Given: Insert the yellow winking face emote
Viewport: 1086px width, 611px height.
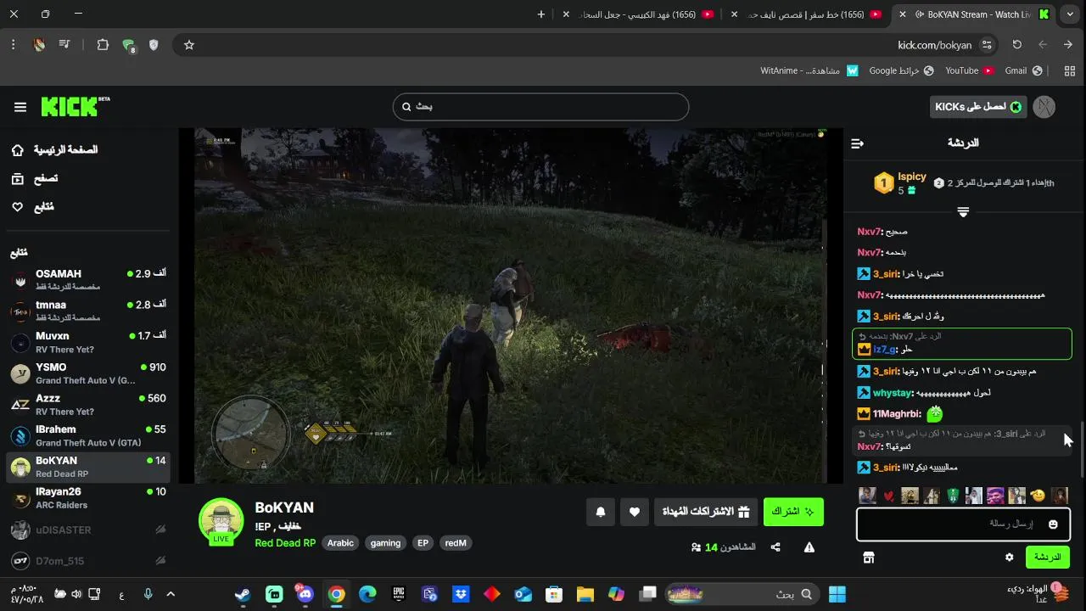Looking at the screenshot, I should (1038, 496).
